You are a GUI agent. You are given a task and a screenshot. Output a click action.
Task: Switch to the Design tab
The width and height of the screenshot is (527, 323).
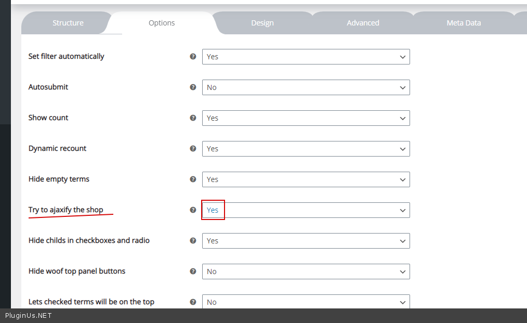coord(262,23)
